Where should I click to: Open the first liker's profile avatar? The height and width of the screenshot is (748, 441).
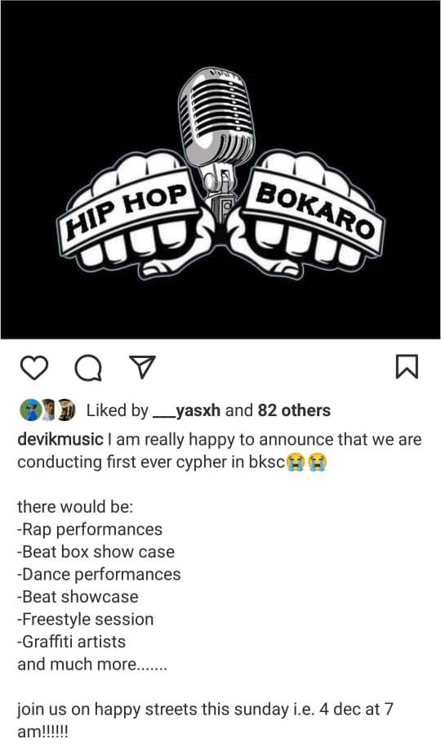(x=29, y=410)
